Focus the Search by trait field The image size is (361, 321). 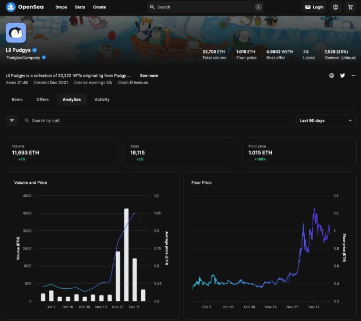[x=159, y=121]
